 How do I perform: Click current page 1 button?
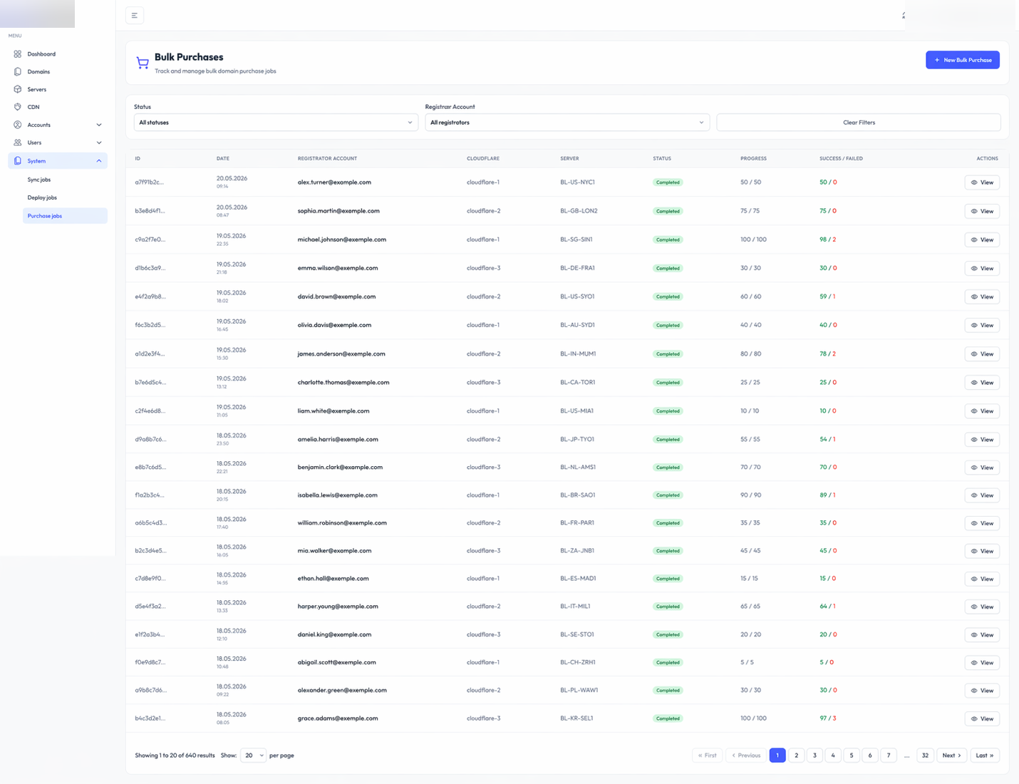(777, 755)
